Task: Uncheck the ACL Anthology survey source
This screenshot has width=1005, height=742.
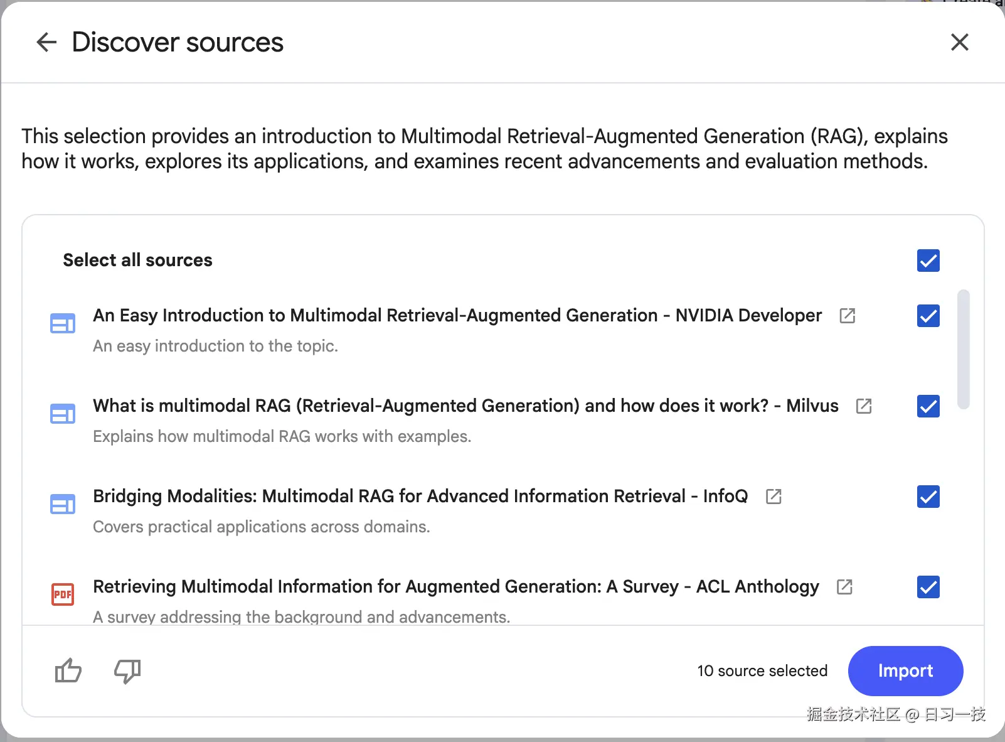Action: [x=928, y=587]
